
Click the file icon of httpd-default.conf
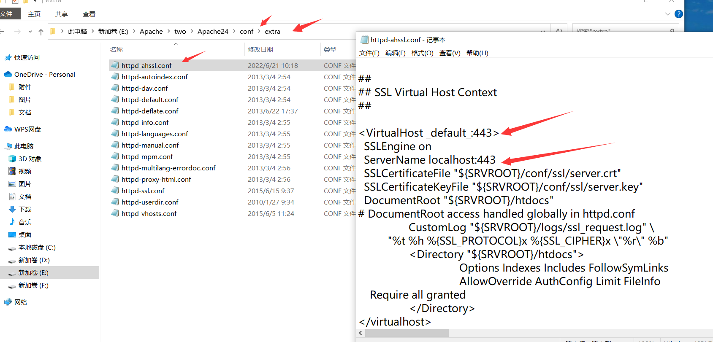[115, 100]
